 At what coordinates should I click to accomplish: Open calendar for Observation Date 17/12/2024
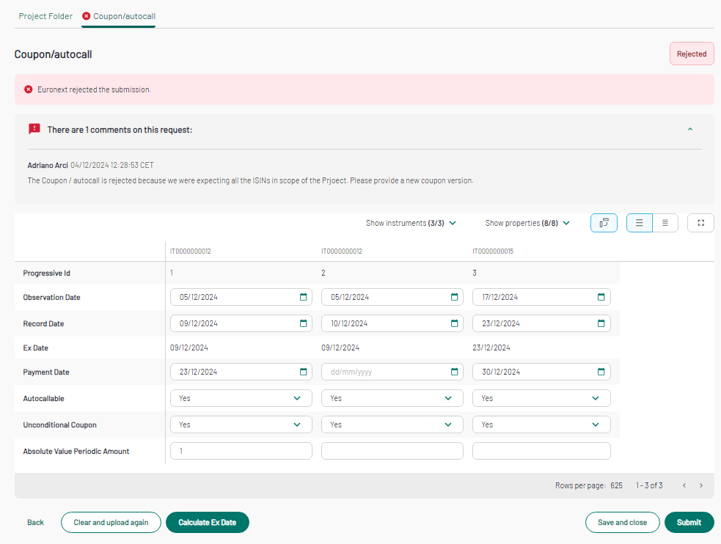pyautogui.click(x=601, y=297)
